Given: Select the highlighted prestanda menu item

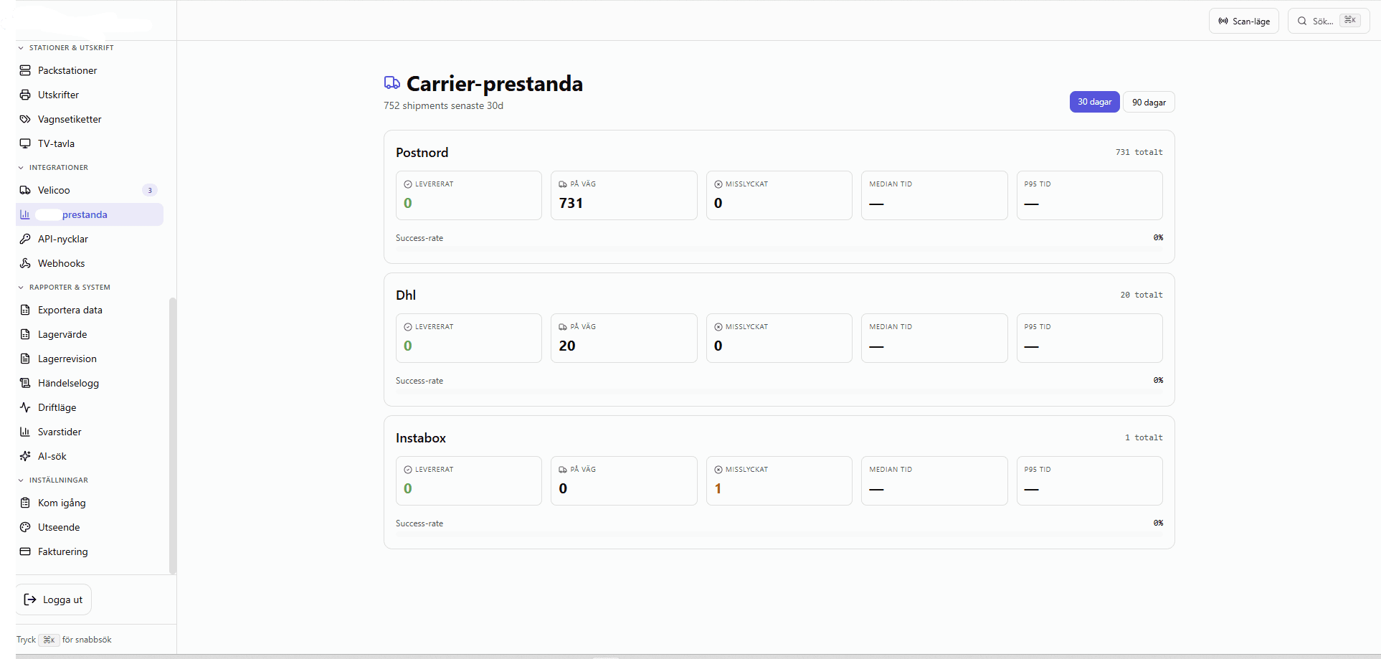Looking at the screenshot, I should click(x=90, y=214).
